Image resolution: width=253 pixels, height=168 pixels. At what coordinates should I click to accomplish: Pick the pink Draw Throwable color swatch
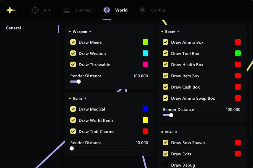tap(145, 65)
